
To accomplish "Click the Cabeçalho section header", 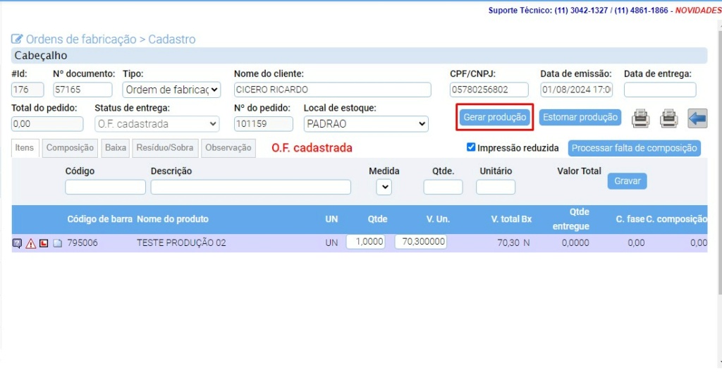I will (x=359, y=56).
